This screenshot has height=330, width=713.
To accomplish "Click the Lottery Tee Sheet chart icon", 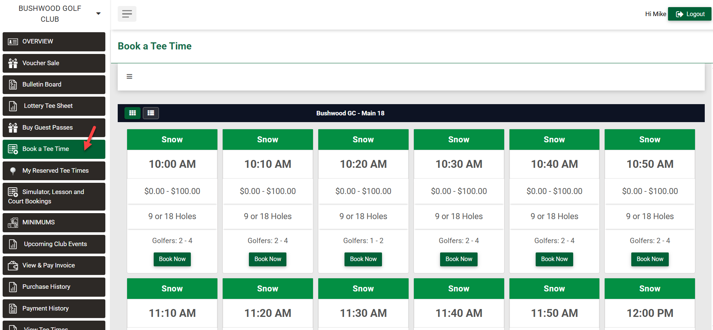I will tap(13, 106).
